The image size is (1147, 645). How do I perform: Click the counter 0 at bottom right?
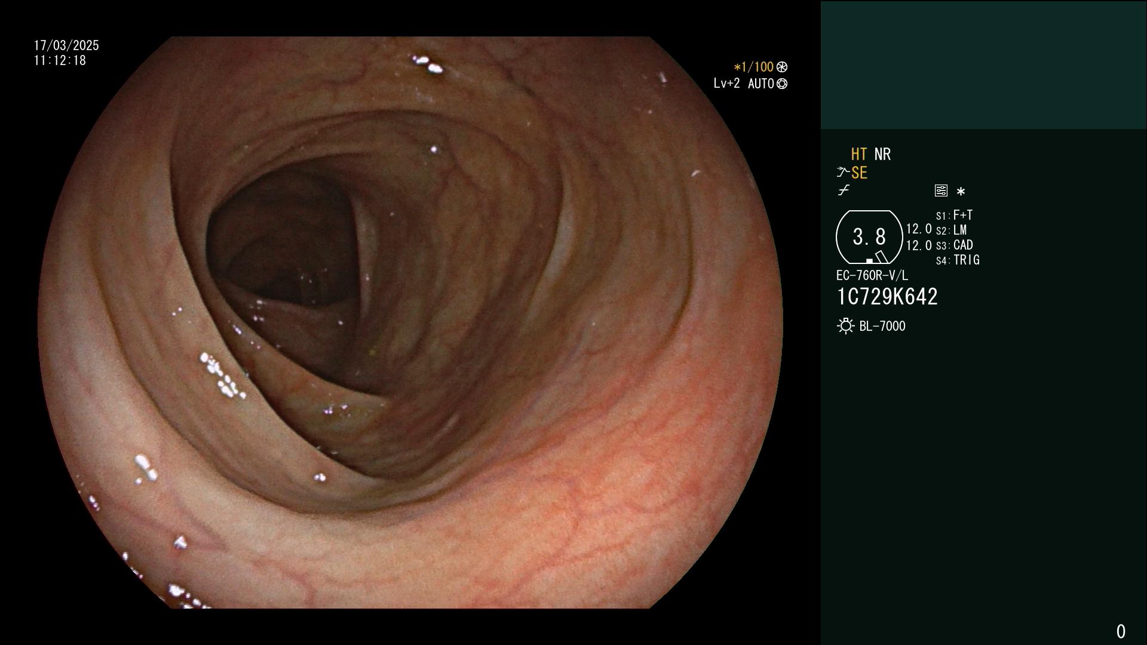1121,631
